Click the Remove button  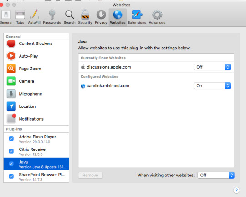(x=90, y=175)
